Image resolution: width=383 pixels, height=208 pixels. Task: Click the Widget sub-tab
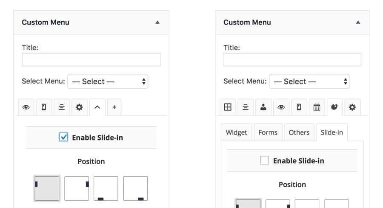point(237,132)
